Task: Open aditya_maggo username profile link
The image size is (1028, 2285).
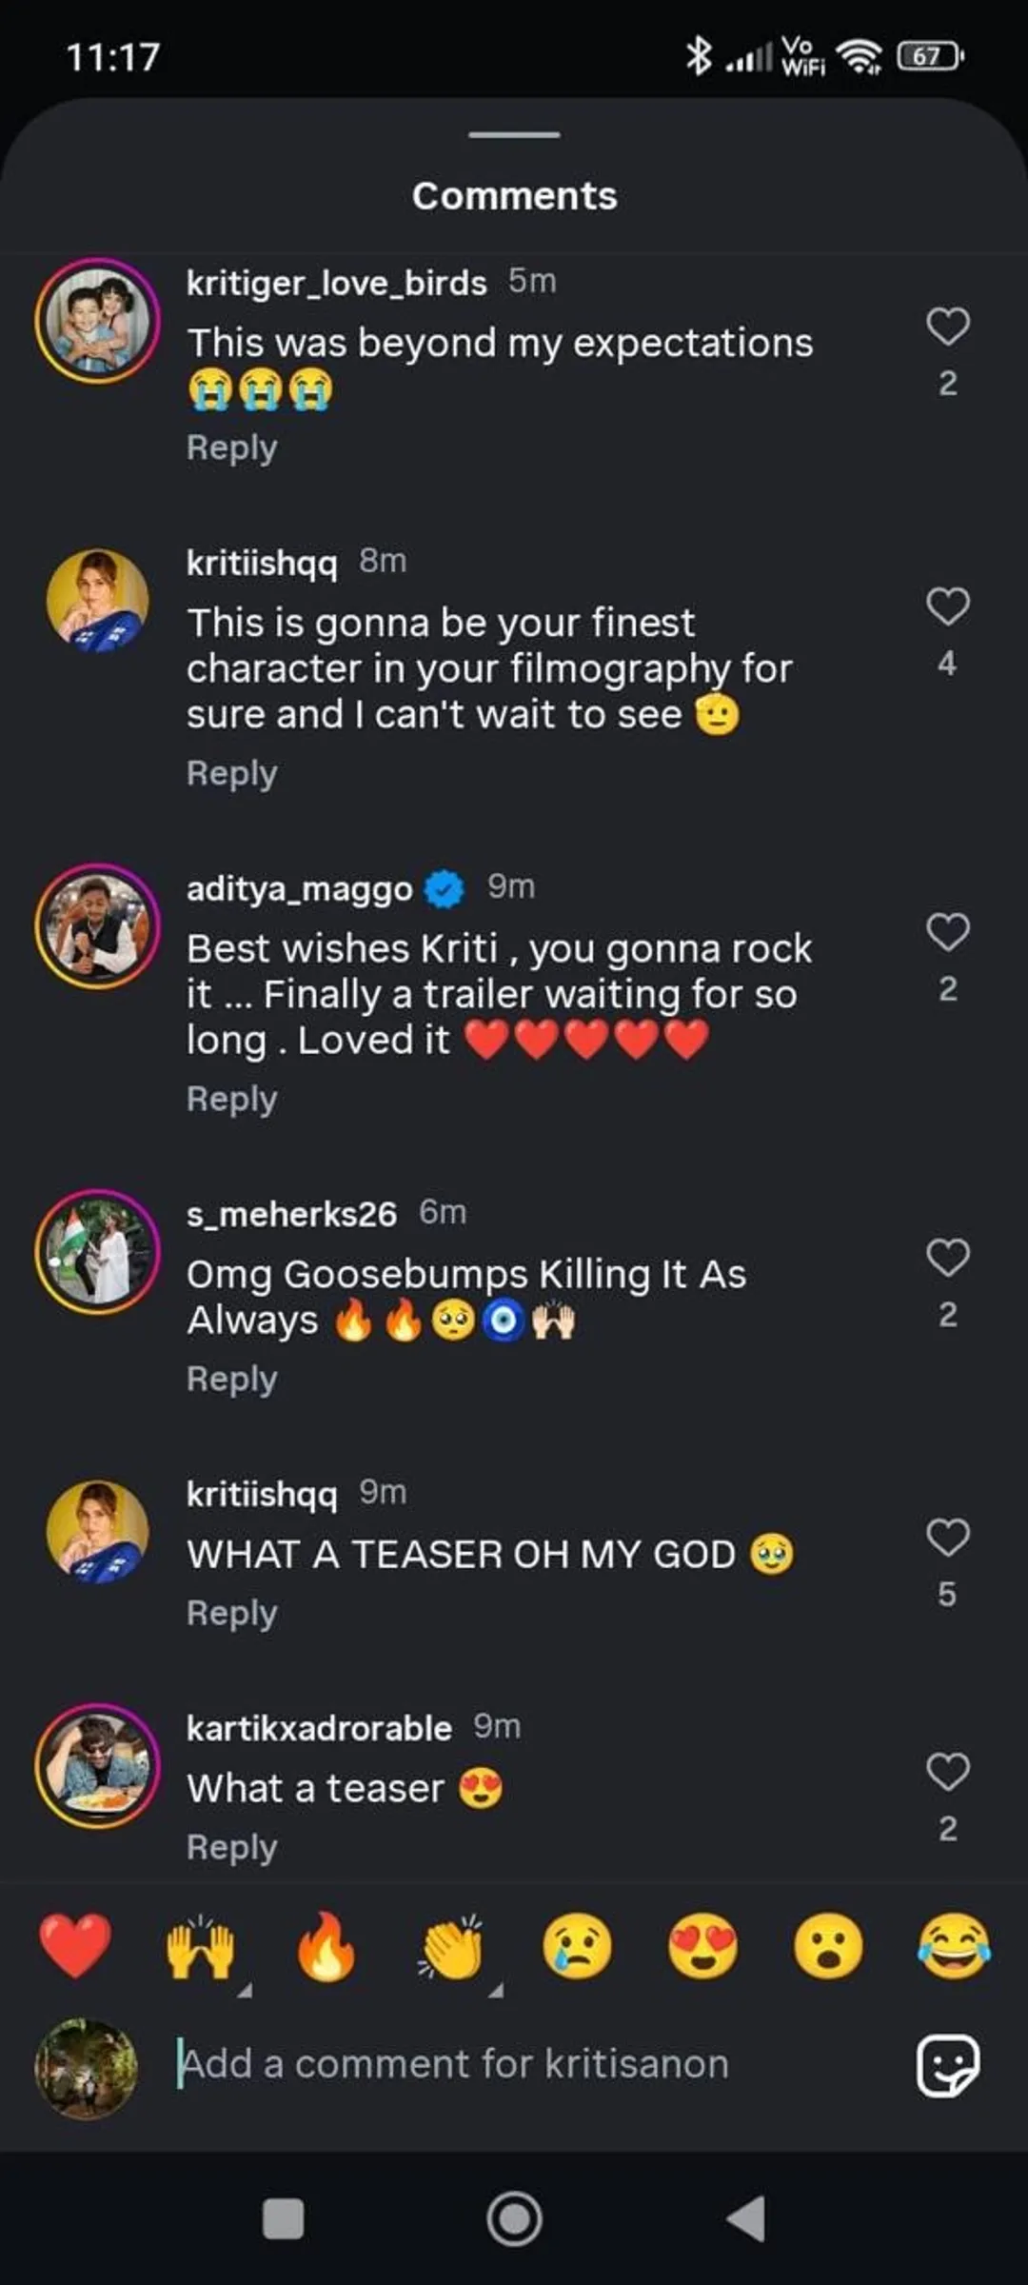Action: point(299,888)
